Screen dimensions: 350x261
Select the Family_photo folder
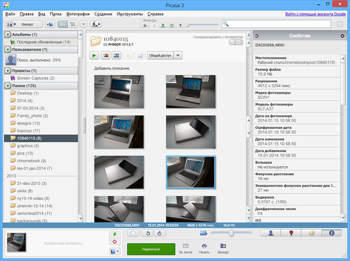tap(41, 116)
